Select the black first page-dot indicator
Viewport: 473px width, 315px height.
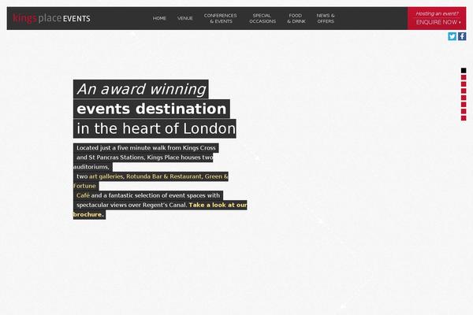click(x=464, y=71)
